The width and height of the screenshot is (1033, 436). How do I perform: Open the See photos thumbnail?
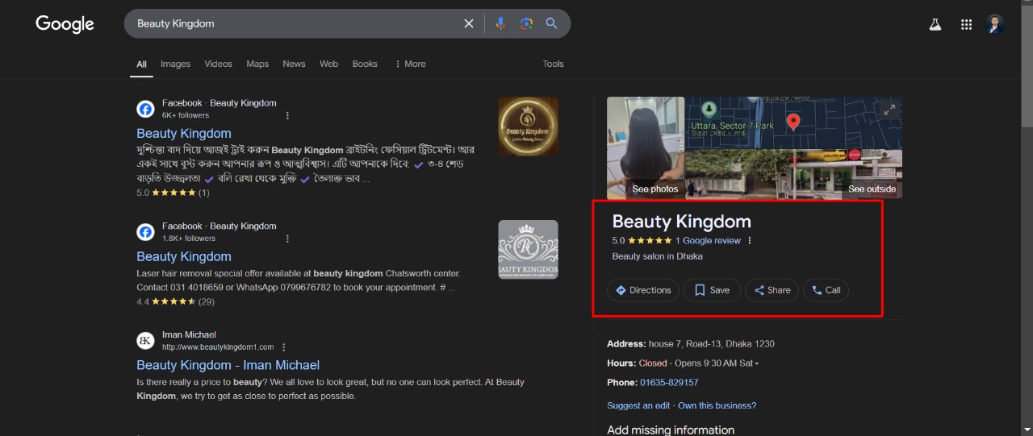pos(646,147)
